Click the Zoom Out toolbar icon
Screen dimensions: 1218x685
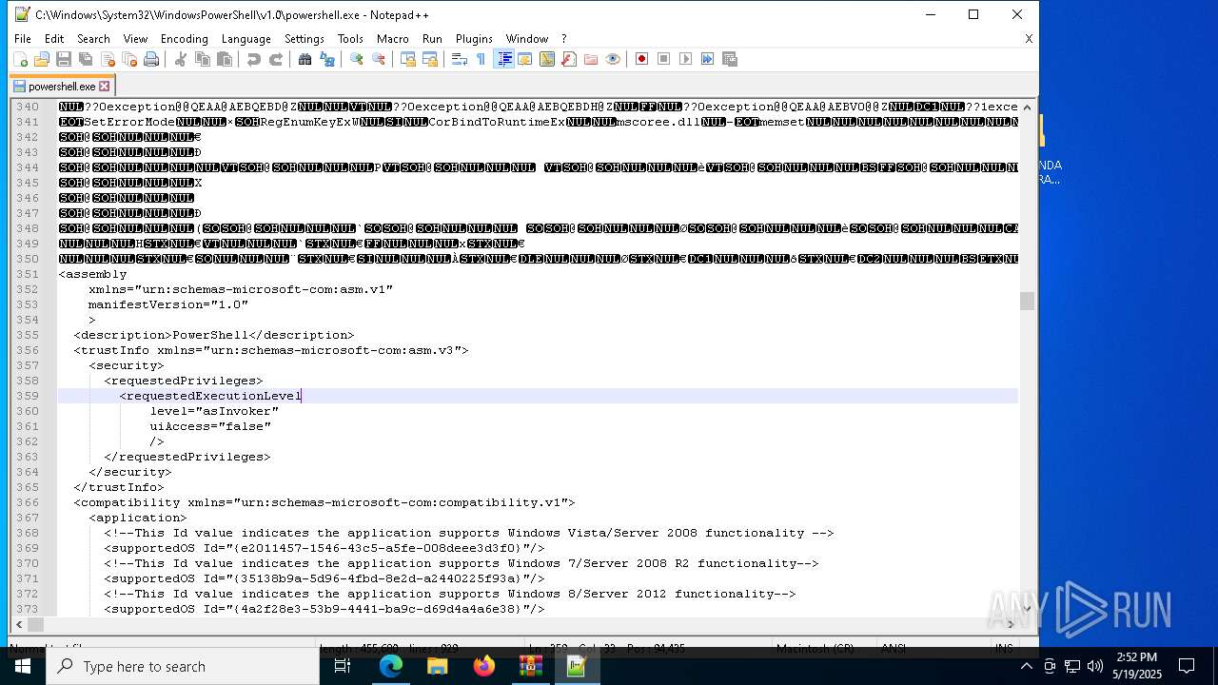[x=379, y=59]
